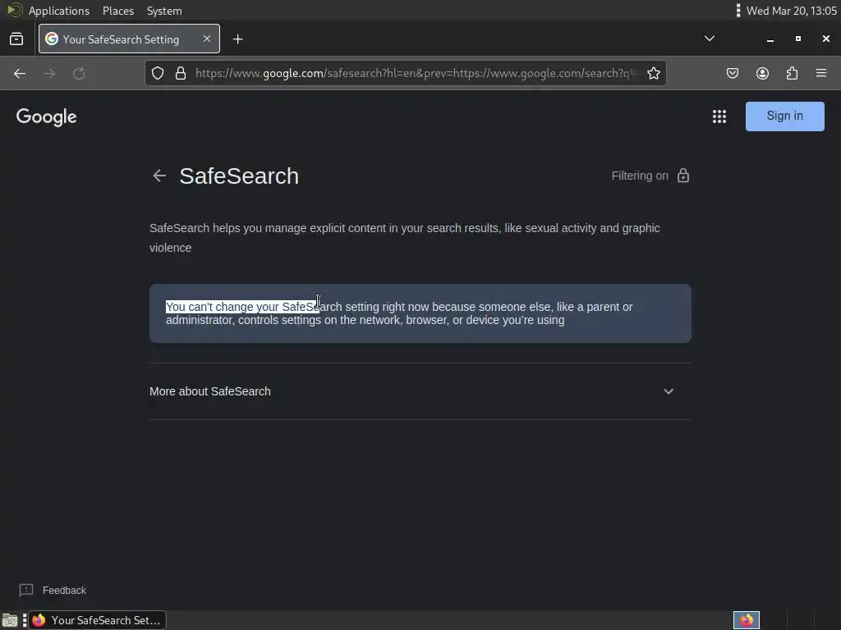Click the Firefox workspace switcher thumbnail
The height and width of the screenshot is (630, 841).
(x=747, y=620)
